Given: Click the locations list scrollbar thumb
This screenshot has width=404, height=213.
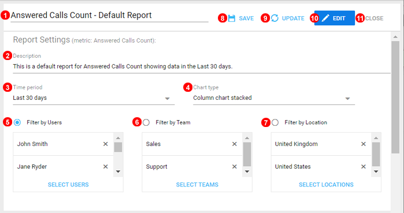Looking at the screenshot, I should pyautogui.click(x=376, y=154).
